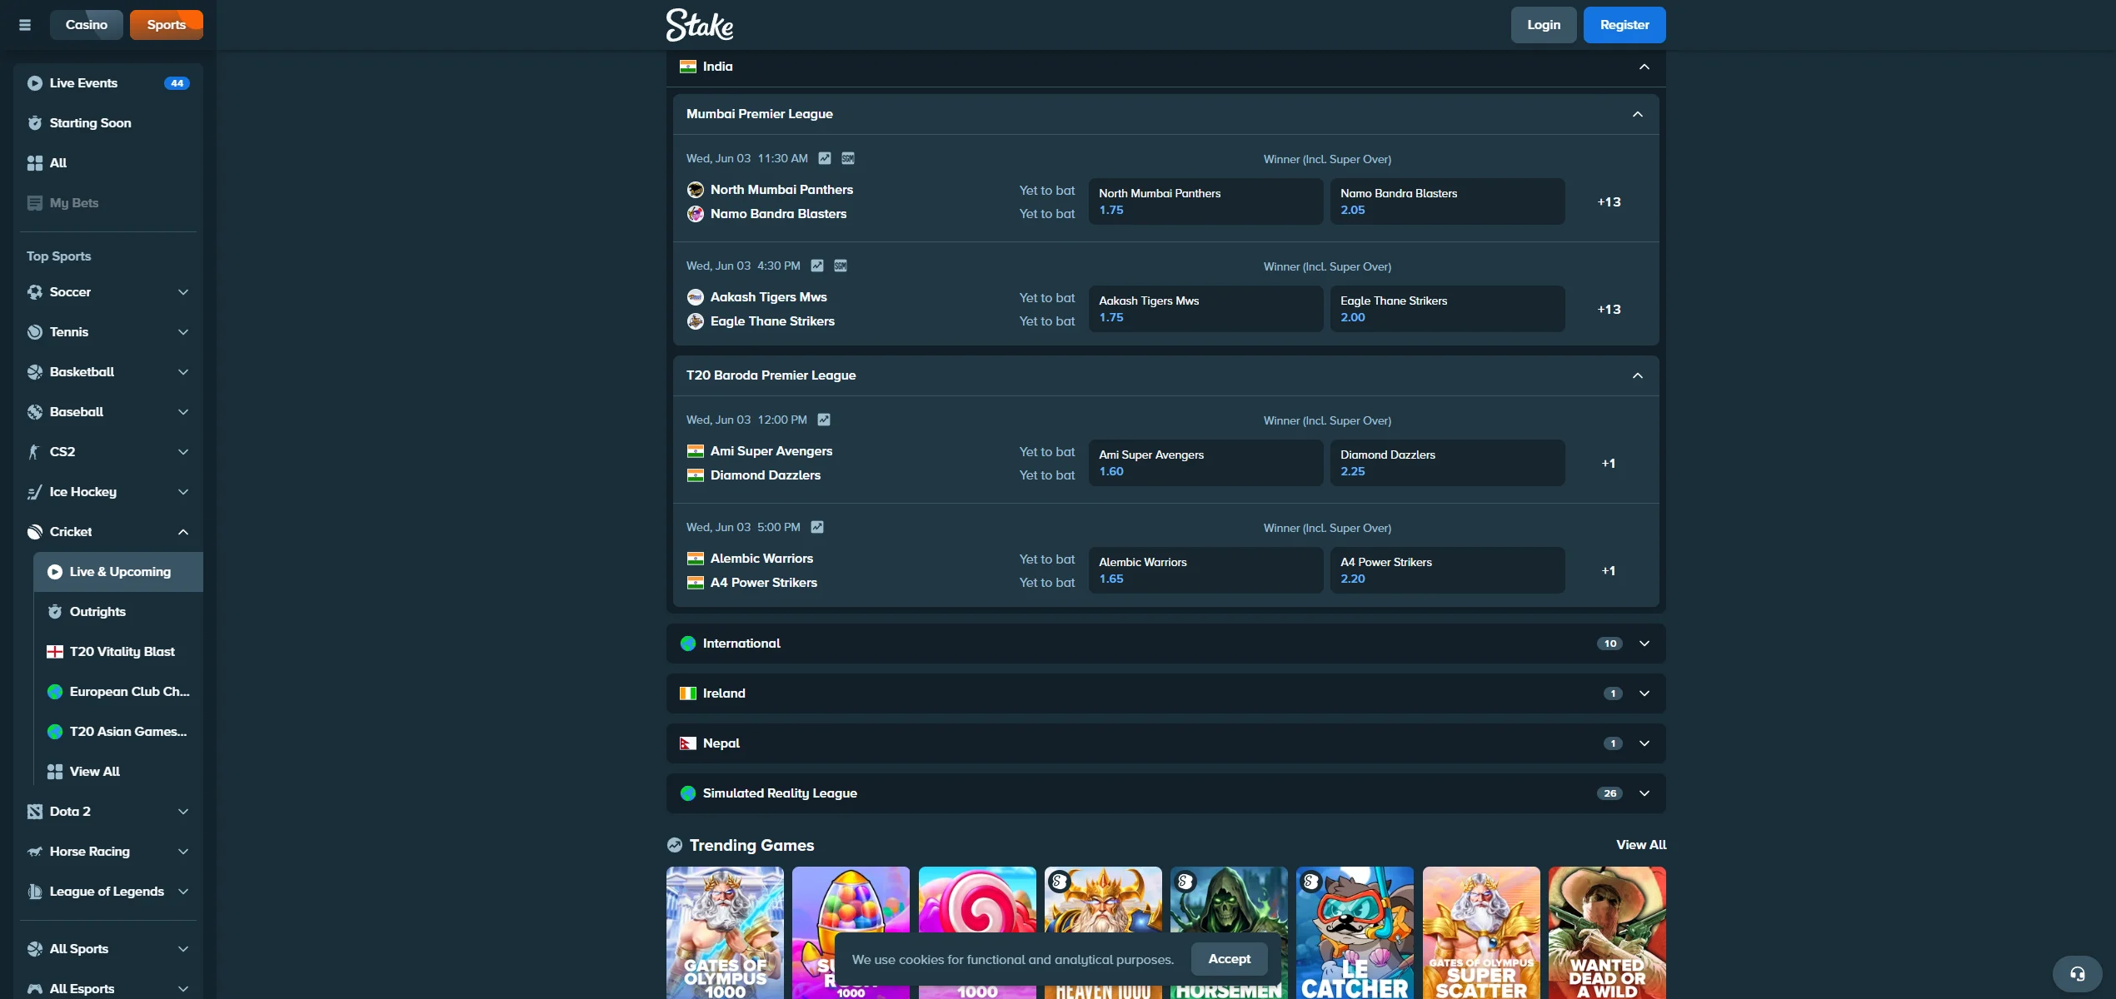Expand the Soccer sidebar menu

coord(183,292)
